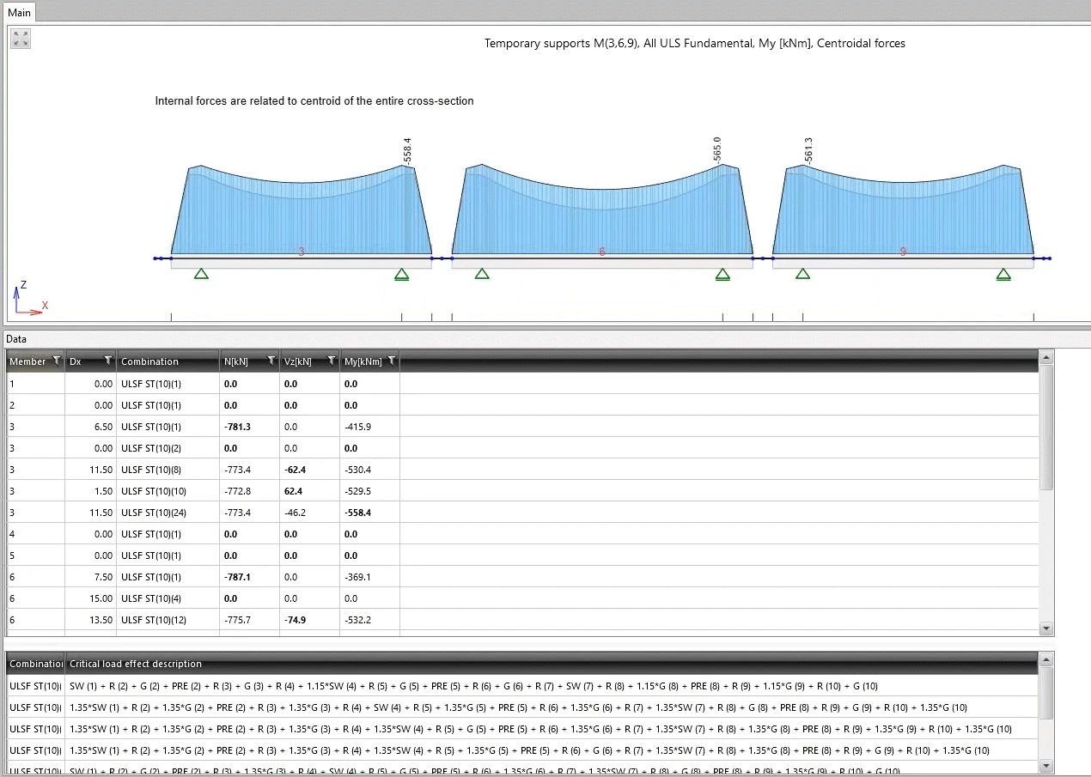Viewport: 1091px width, 777px height.
Task: Click the XZ coordinate axis icon
Action: pos(30,298)
